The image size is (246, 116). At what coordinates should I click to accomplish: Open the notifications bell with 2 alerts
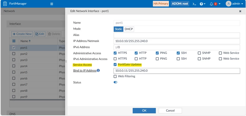[x=215, y=4]
